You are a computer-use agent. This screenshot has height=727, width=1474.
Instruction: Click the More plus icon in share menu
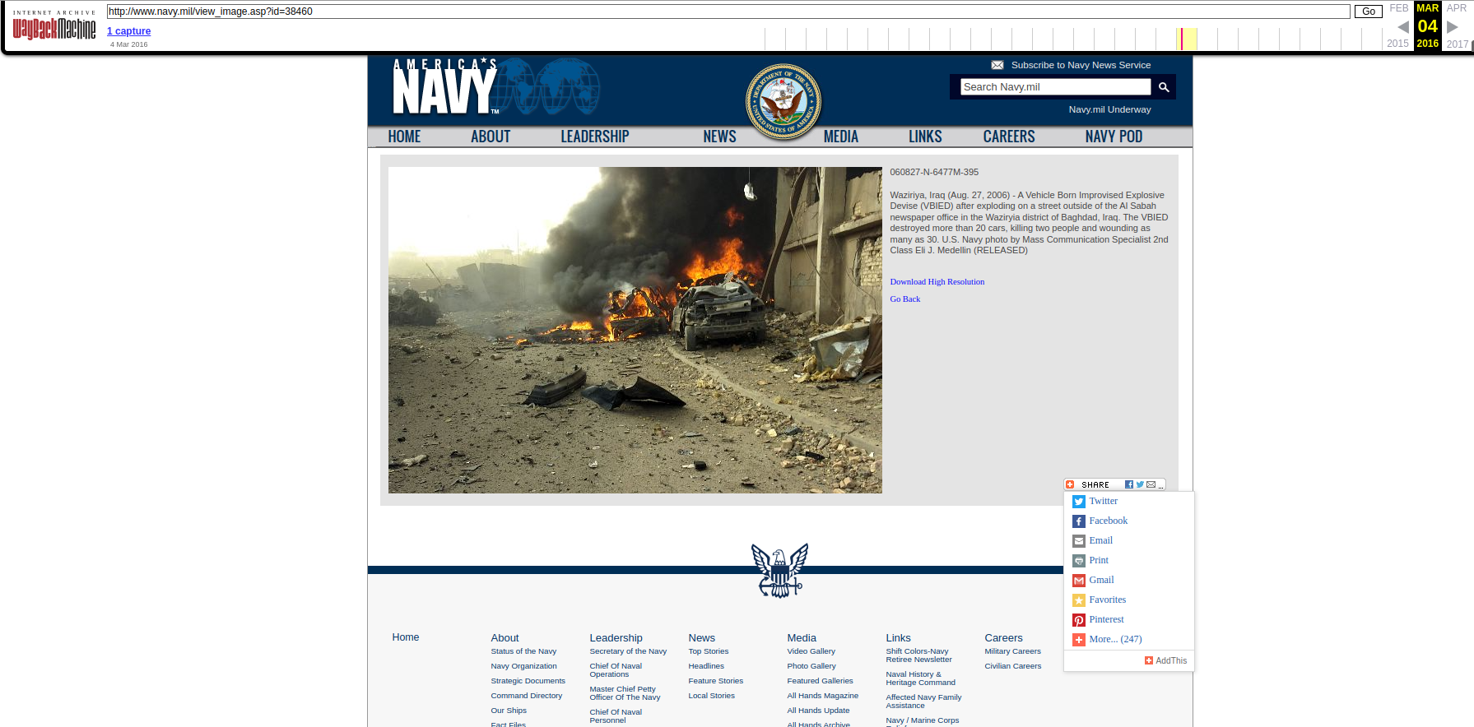coord(1078,640)
